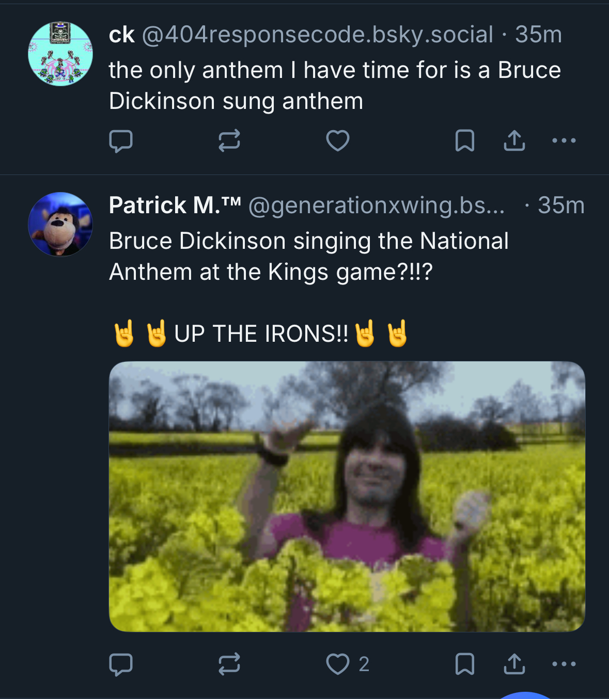This screenshot has width=609, height=699.
Task: Tap the blue compose button at bottom
Action: 525,695
